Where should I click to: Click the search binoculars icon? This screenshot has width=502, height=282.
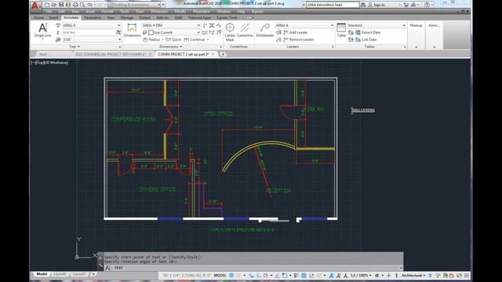click(363, 5)
